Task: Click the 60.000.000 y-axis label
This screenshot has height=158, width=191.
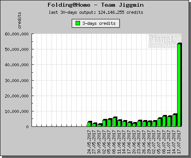Action: pyautogui.click(x=17, y=34)
